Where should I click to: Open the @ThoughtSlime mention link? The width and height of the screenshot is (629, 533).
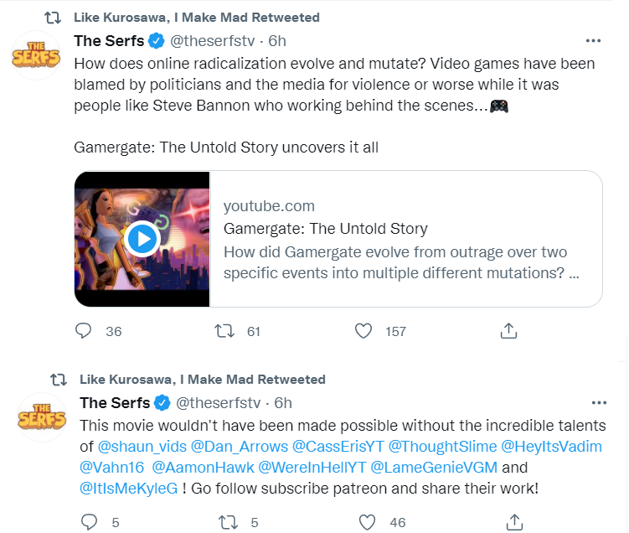point(425,447)
